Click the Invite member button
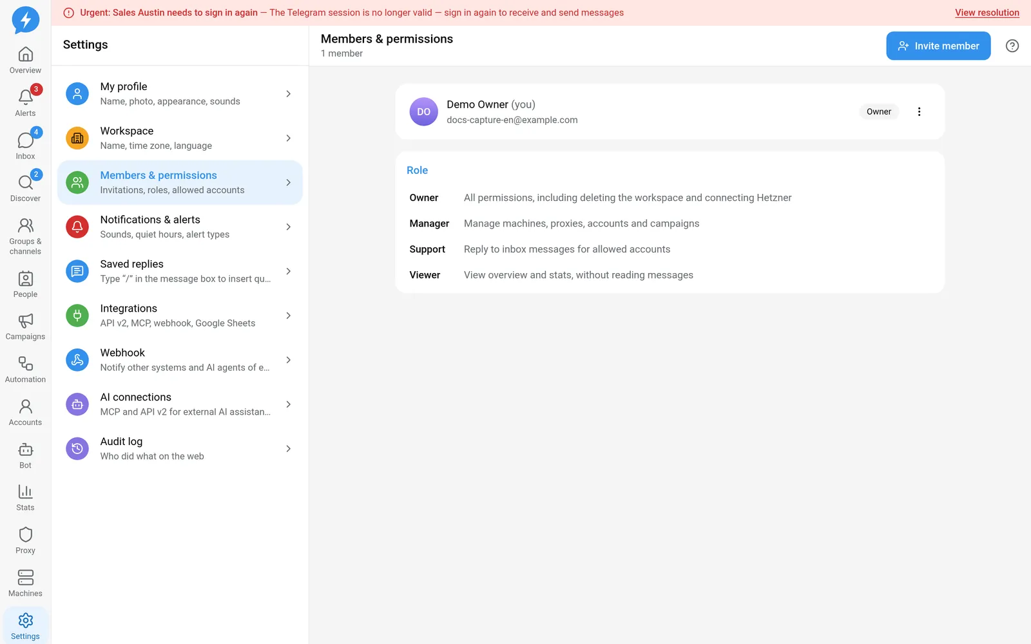This screenshot has height=644, width=1031. coord(938,46)
